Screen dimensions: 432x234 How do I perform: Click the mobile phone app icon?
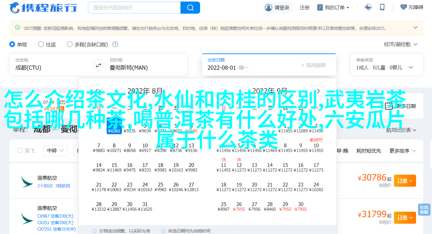coord(382,7)
